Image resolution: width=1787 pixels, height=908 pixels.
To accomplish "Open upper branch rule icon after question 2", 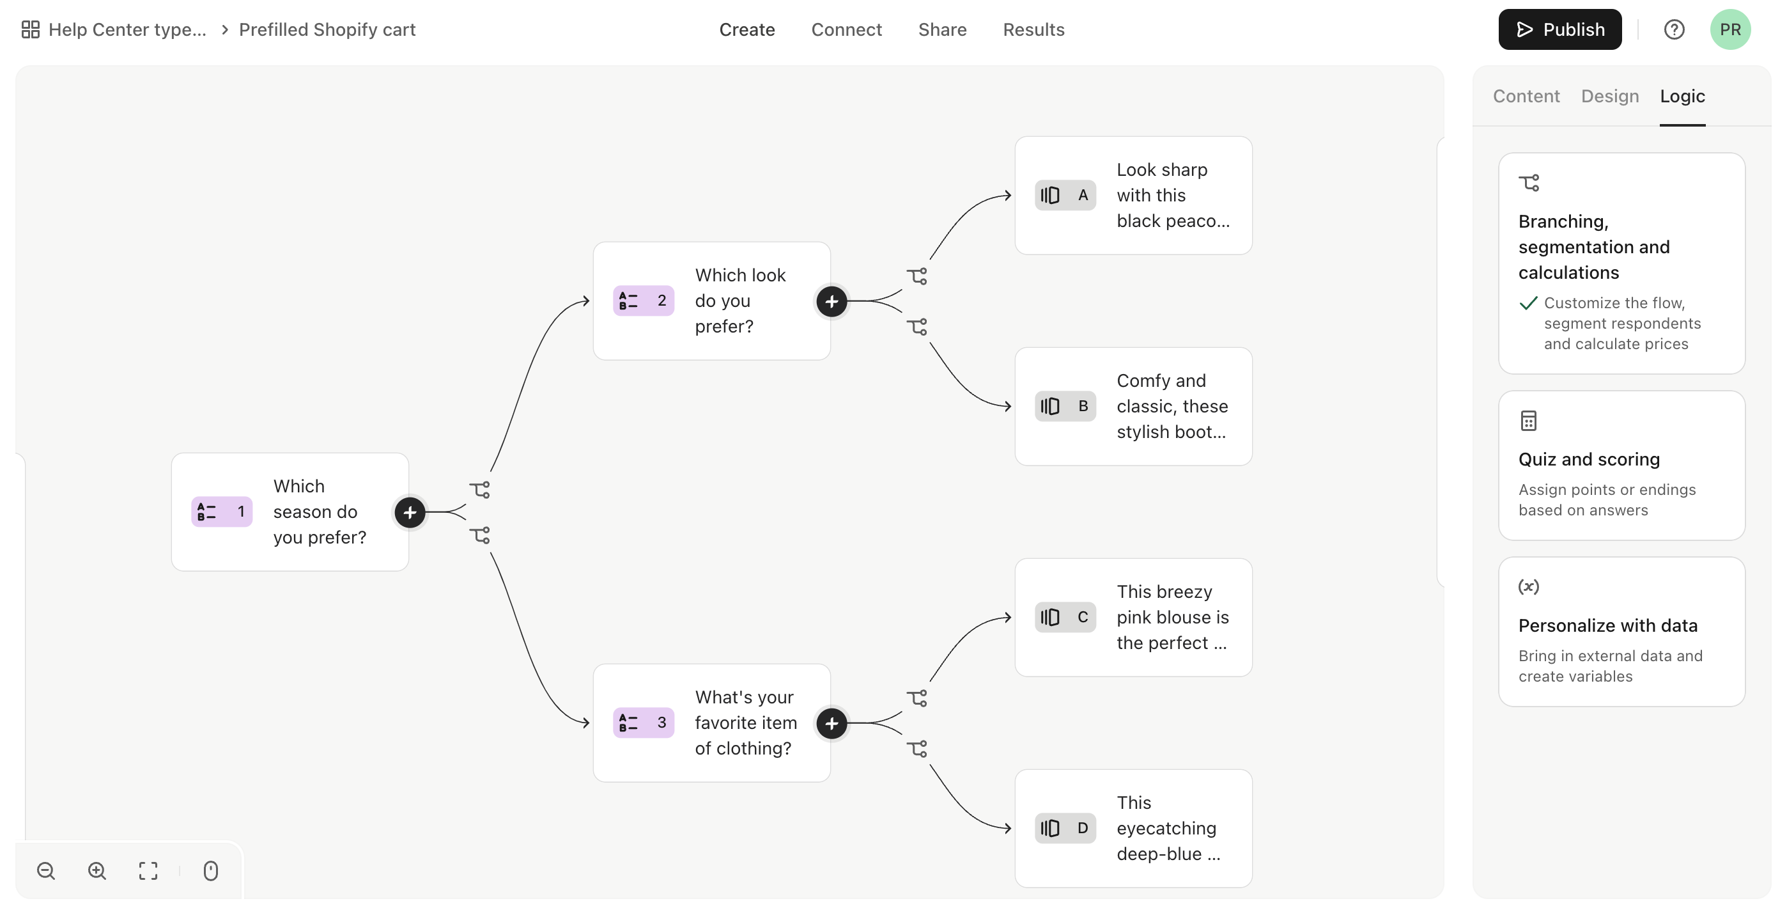I will [917, 276].
